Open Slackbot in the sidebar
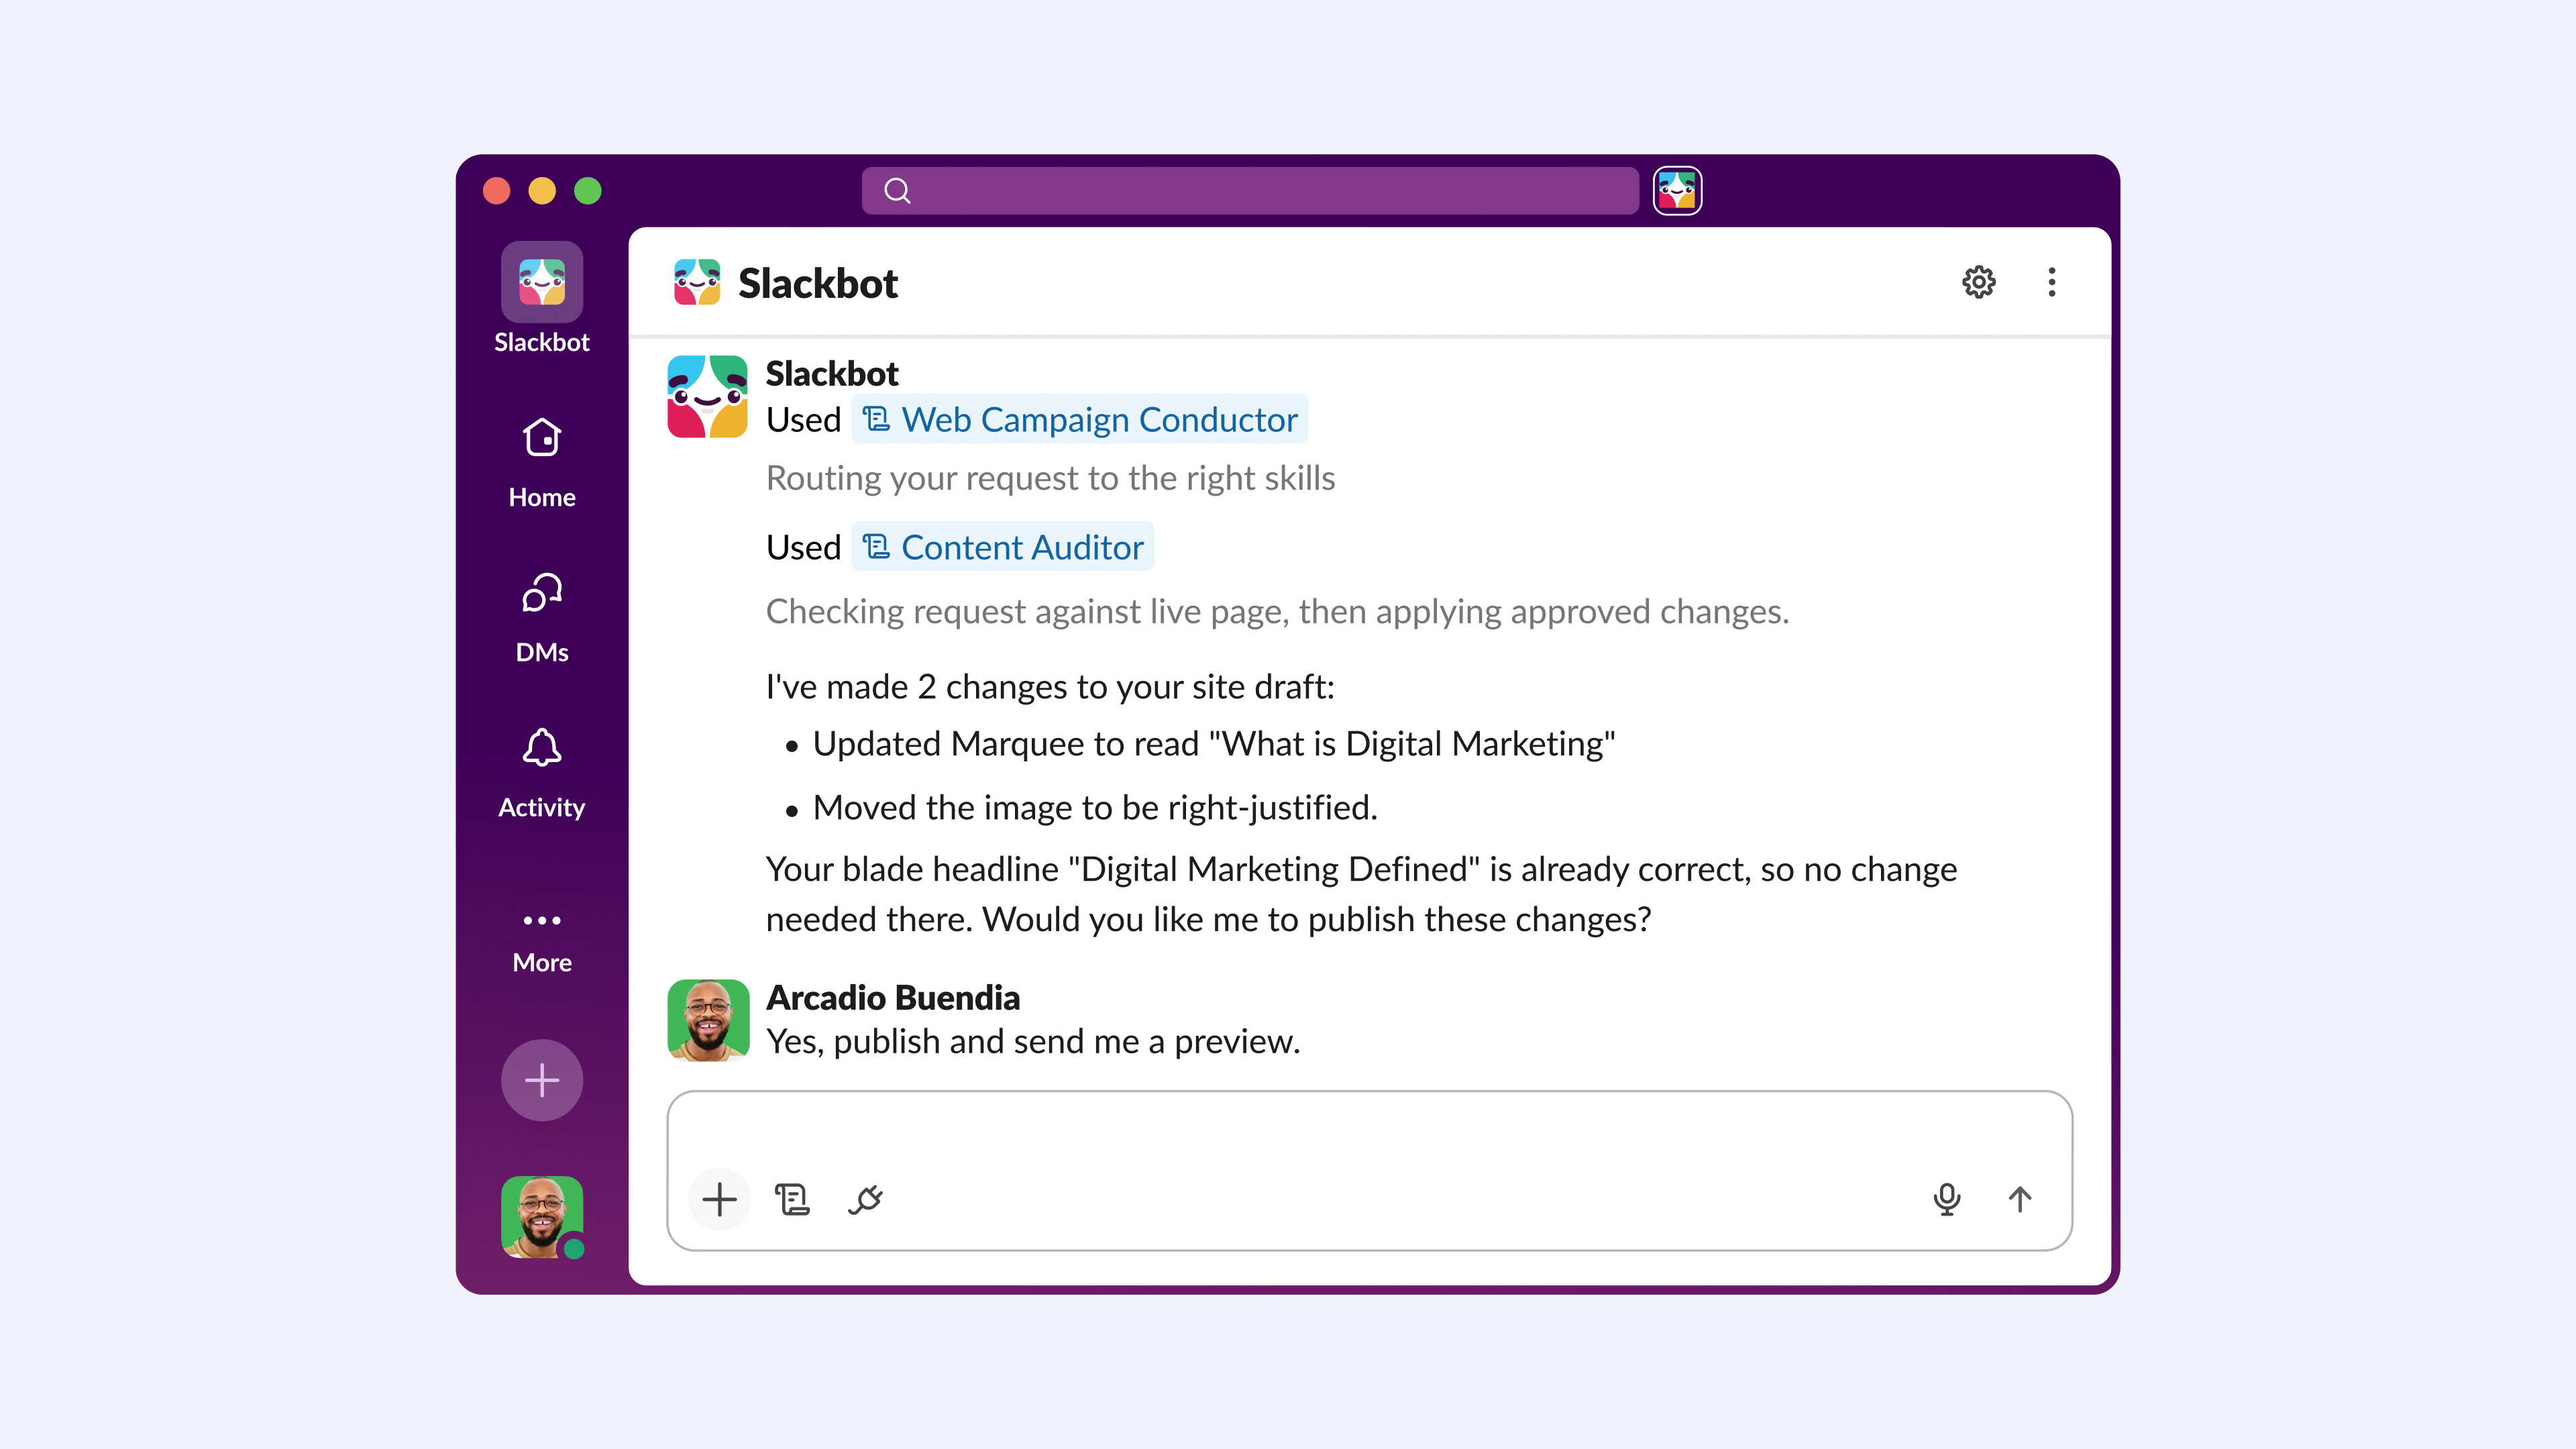 [x=542, y=298]
